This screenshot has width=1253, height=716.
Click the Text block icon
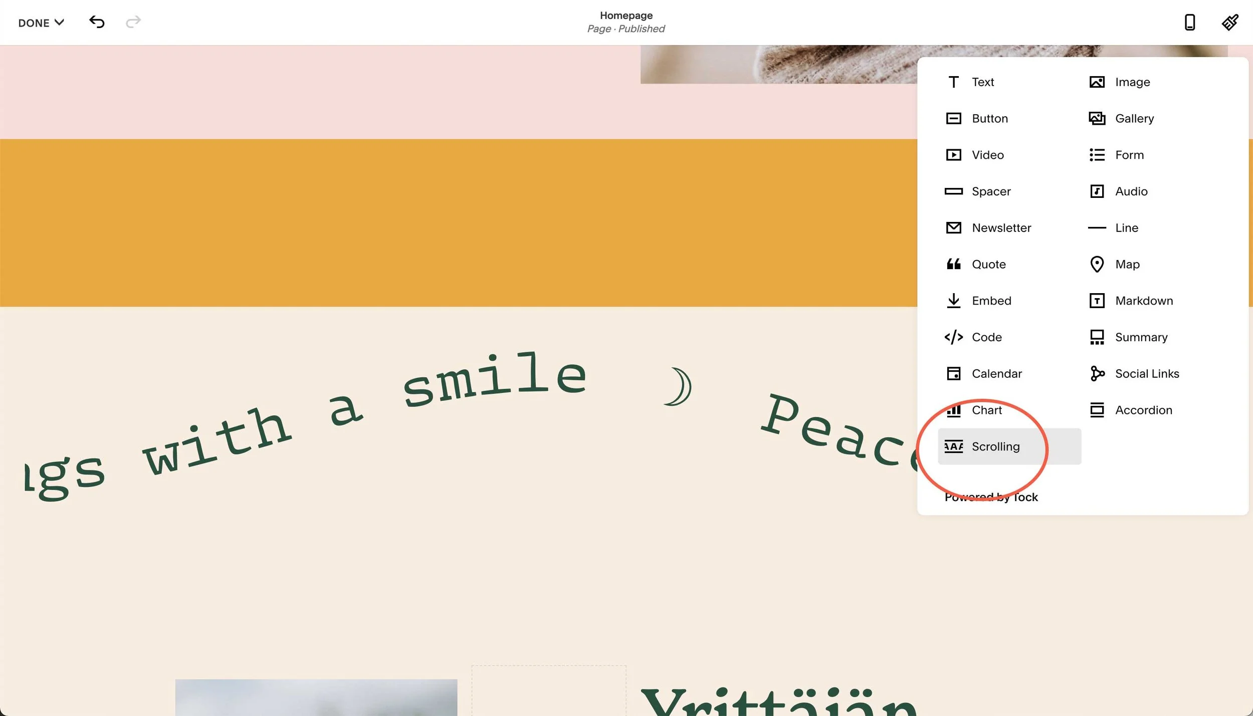click(x=953, y=82)
